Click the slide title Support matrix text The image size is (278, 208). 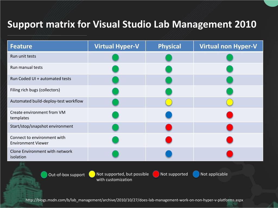[x=132, y=24]
